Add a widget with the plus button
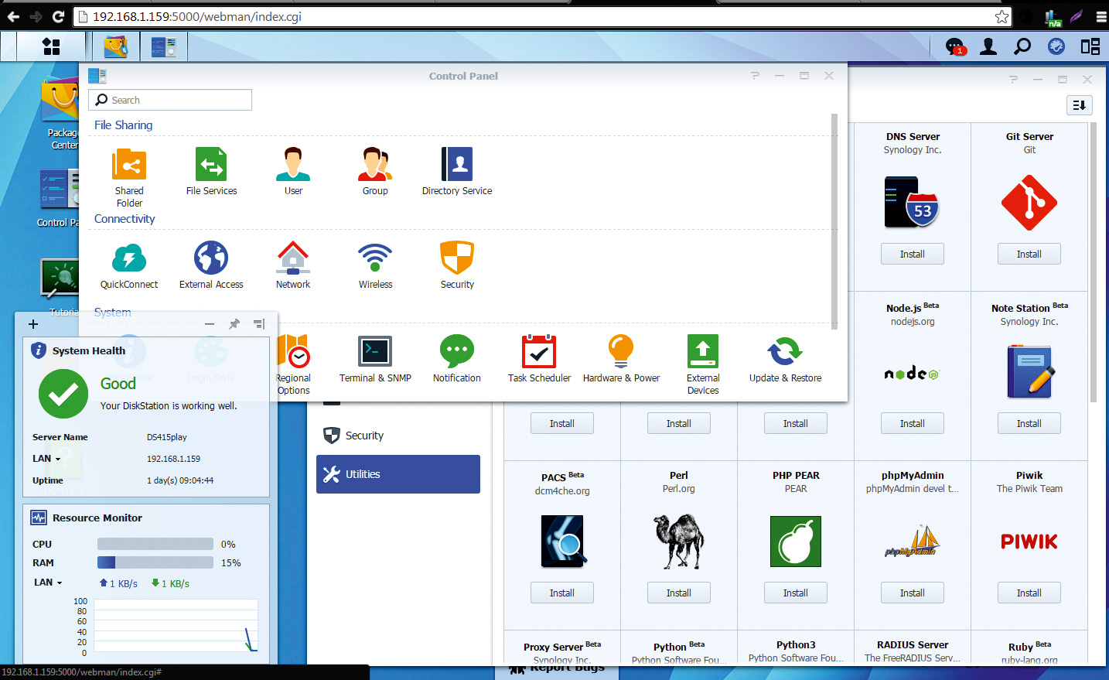This screenshot has height=680, width=1109. coord(32,324)
